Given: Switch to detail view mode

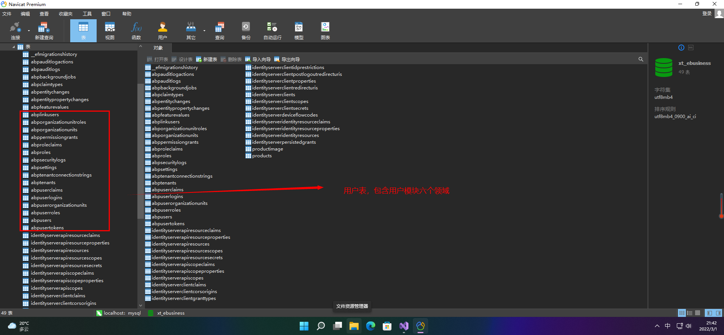Looking at the screenshot, I should [x=698, y=313].
